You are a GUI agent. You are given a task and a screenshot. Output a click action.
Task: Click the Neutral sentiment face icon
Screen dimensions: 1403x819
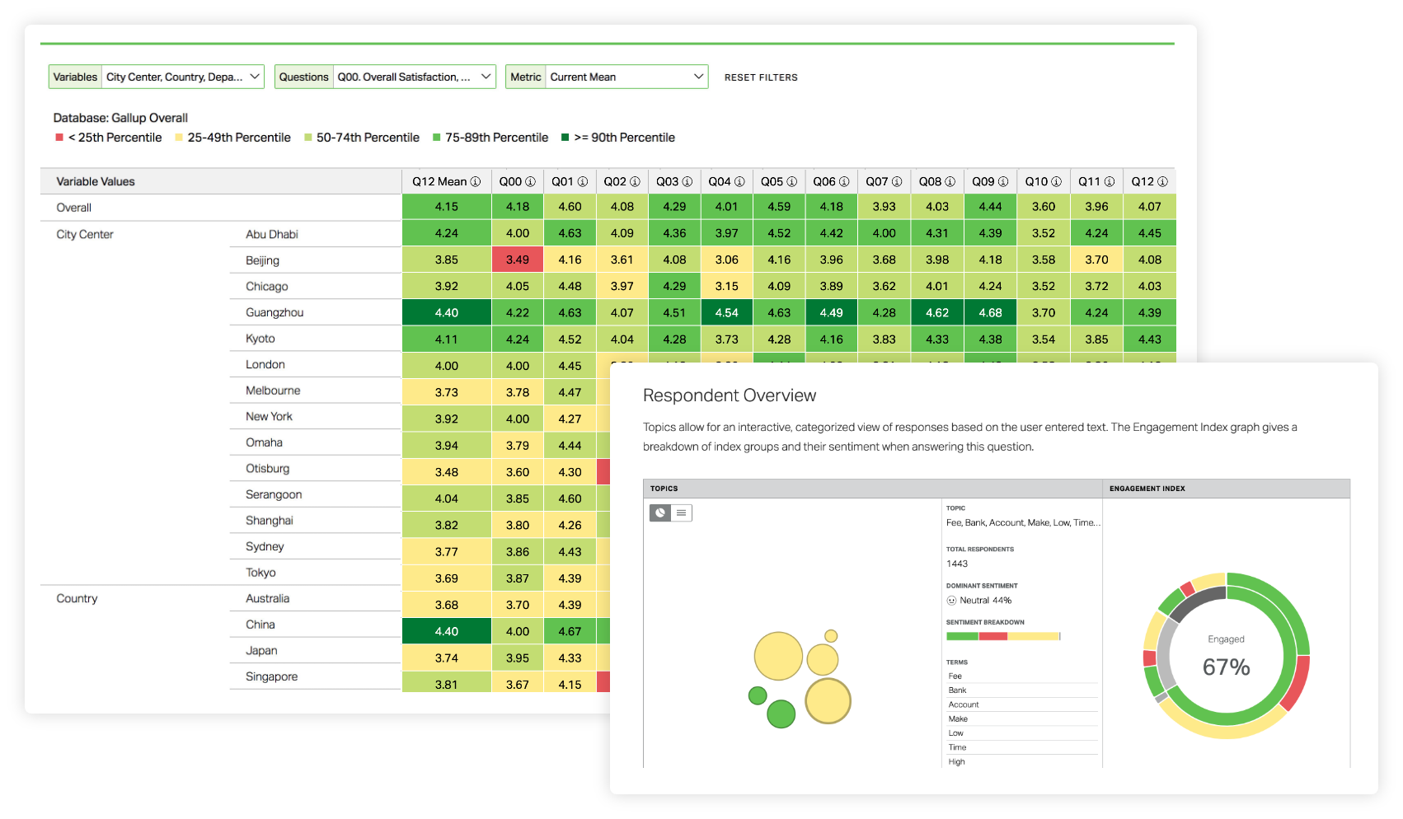[952, 600]
